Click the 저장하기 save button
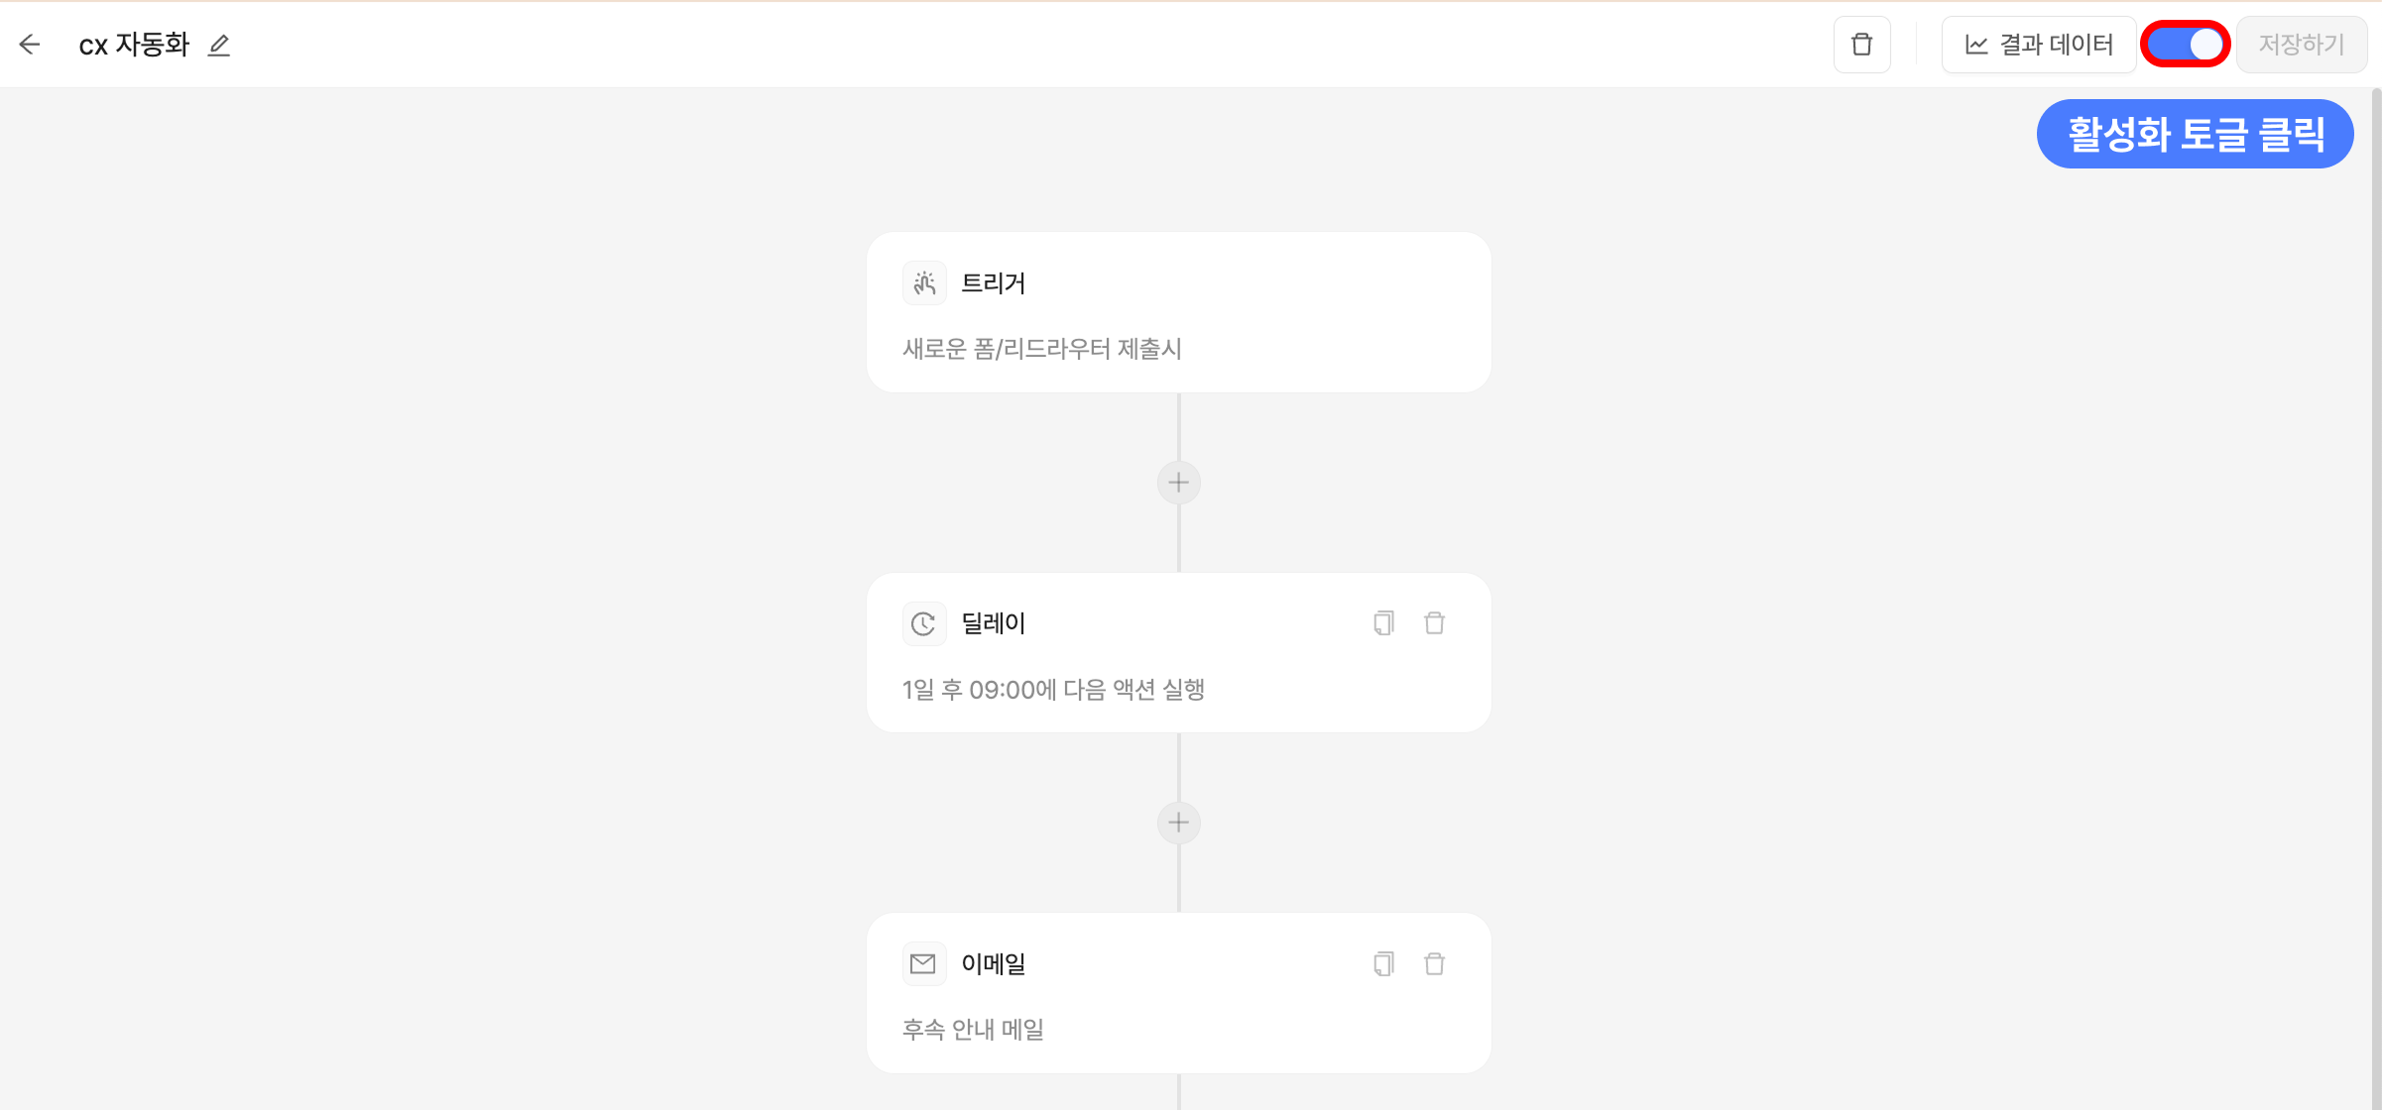 [2301, 45]
